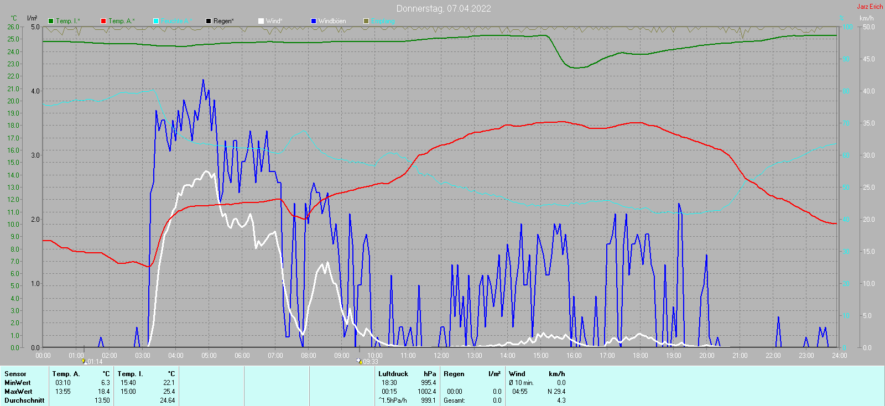Image resolution: width=885 pixels, height=406 pixels.
Task: Select the cyan Feuchte A. legend swatch
Action: (156, 21)
